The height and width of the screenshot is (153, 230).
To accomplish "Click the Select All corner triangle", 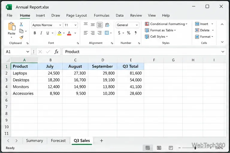I will coord(8,60).
